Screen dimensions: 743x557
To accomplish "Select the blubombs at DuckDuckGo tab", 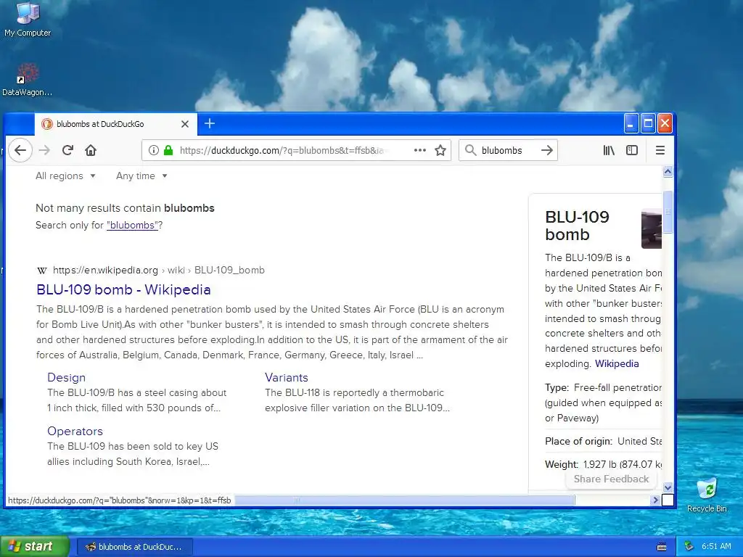I will (116, 124).
